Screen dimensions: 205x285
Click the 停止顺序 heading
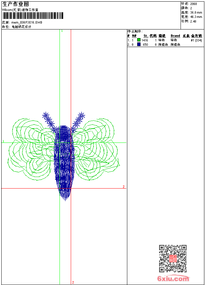(x=135, y=31)
